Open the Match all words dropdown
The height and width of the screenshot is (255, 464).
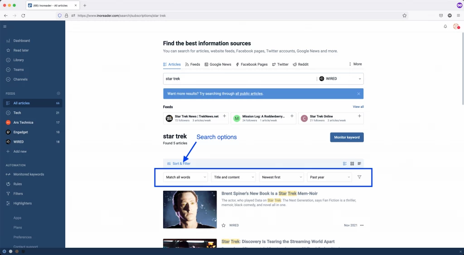[x=185, y=177]
